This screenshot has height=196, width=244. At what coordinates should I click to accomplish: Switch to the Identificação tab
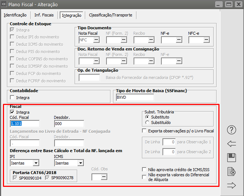pyautogui.click(x=15, y=15)
